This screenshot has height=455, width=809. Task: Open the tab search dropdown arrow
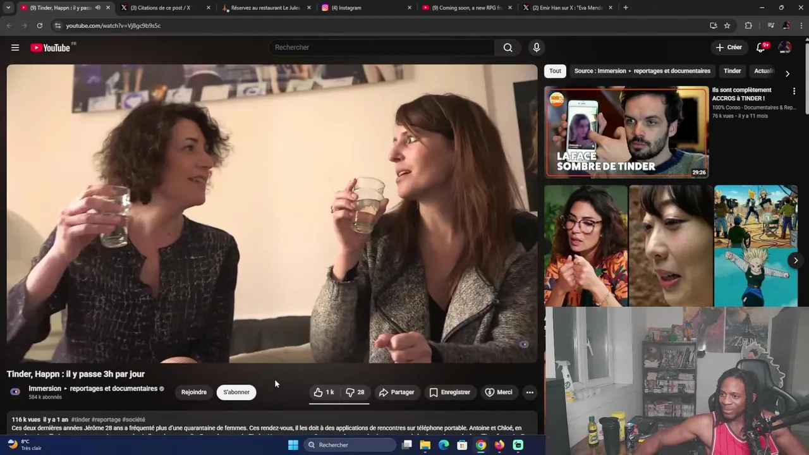(x=8, y=8)
